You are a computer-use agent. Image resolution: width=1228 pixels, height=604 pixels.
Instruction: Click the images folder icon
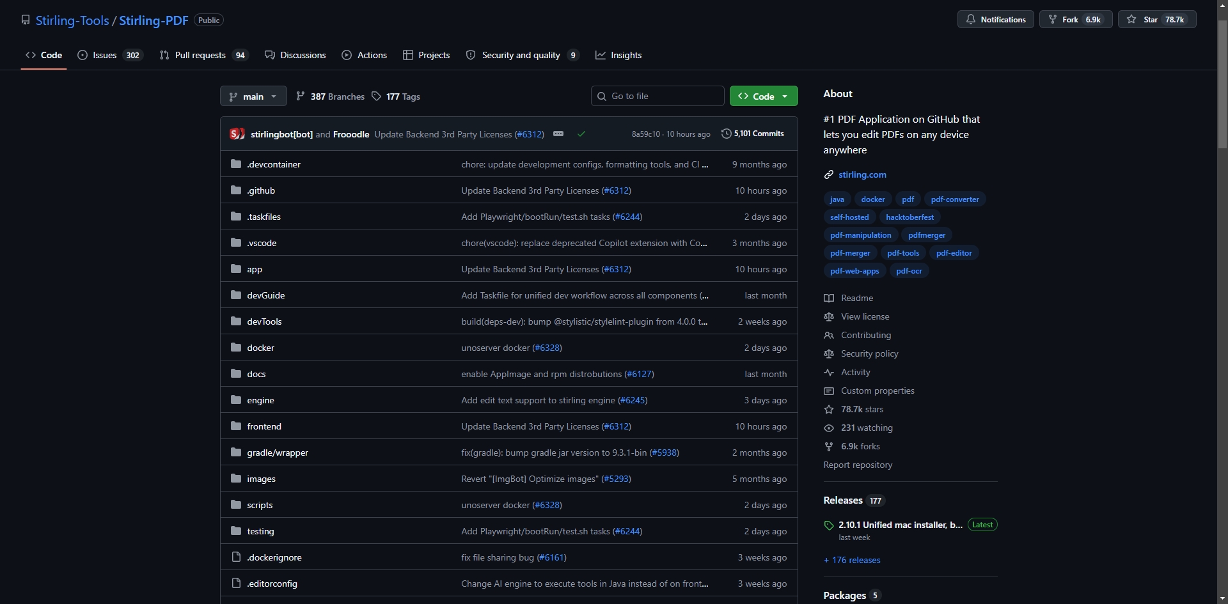click(236, 479)
